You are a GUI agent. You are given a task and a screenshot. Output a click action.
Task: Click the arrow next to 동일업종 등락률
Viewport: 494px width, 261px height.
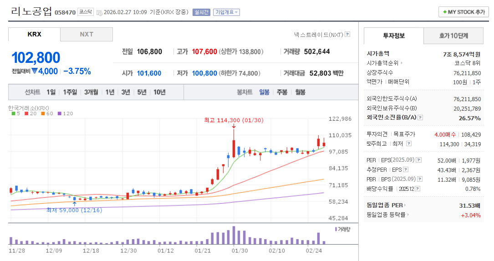[407, 215]
